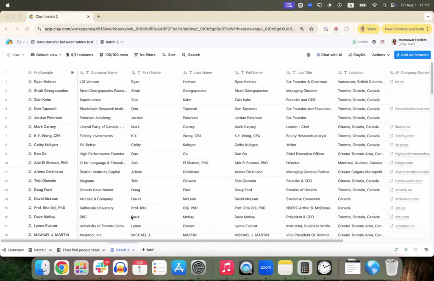Open the Actions dropdown menu
This screenshot has width=434, height=281.
point(381,55)
